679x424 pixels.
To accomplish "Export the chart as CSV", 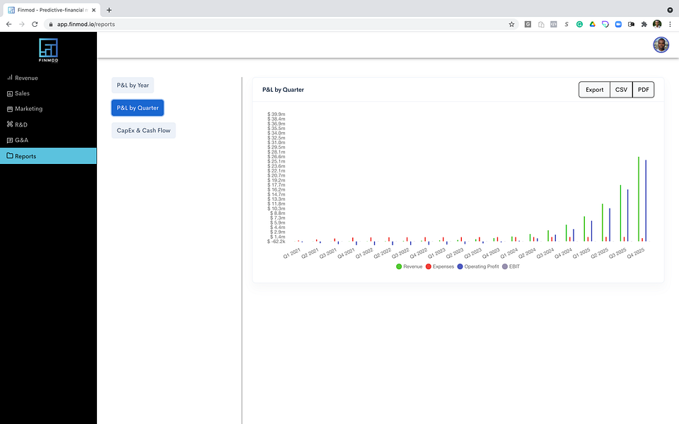I will coord(621,90).
